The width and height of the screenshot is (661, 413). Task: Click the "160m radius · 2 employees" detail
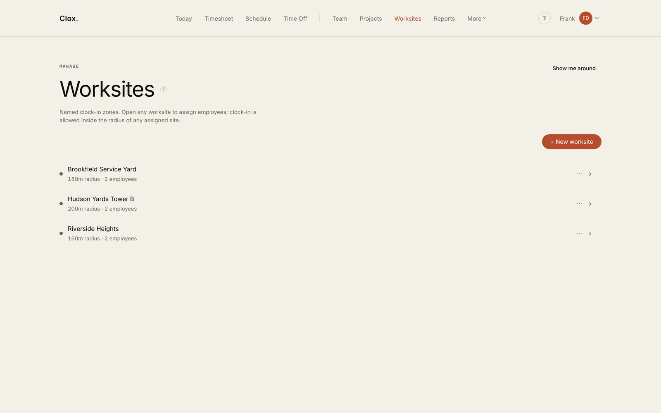[x=102, y=239]
